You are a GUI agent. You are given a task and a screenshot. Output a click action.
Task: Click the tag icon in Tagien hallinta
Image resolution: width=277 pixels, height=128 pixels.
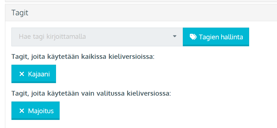point(193,37)
